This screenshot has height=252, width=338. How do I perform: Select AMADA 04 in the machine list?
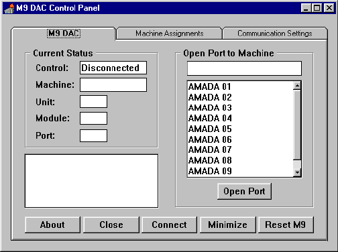point(240,119)
